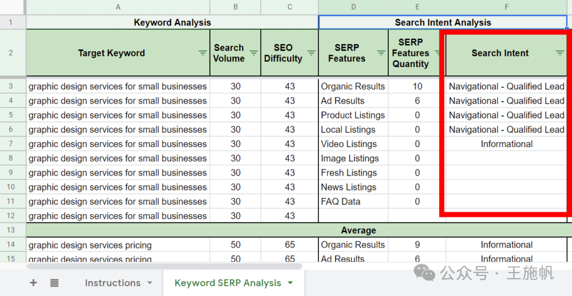572x296 pixels.
Task: Click the Local Listings cell
Action: click(x=353, y=130)
